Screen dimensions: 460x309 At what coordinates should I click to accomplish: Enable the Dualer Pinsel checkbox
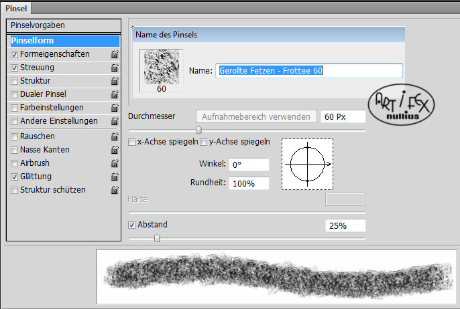point(14,94)
